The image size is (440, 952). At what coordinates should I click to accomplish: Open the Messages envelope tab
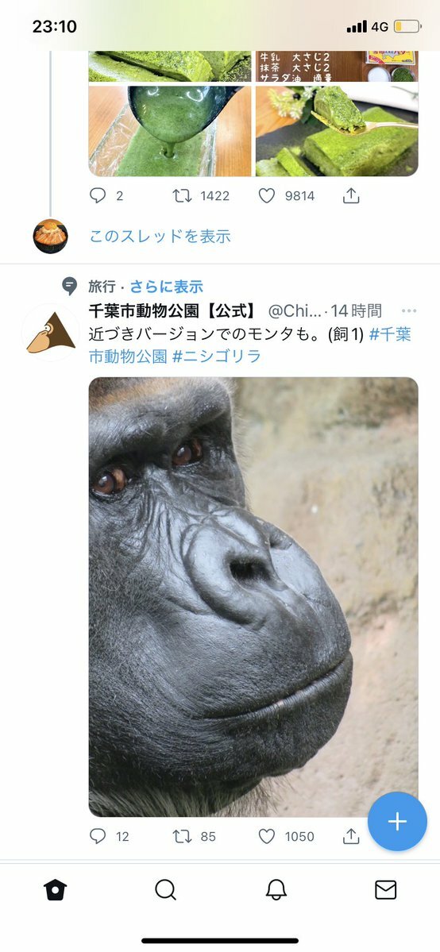pos(386,890)
